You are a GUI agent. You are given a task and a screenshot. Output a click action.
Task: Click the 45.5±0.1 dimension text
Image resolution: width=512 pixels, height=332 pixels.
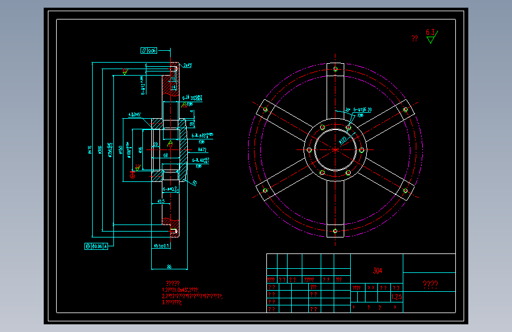point(161,246)
